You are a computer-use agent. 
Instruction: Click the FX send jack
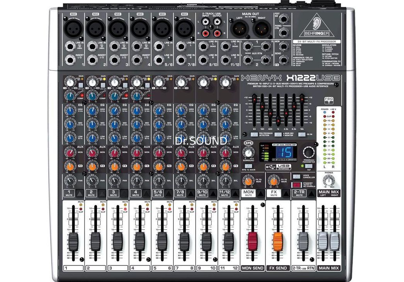pyautogui.click(x=283, y=60)
